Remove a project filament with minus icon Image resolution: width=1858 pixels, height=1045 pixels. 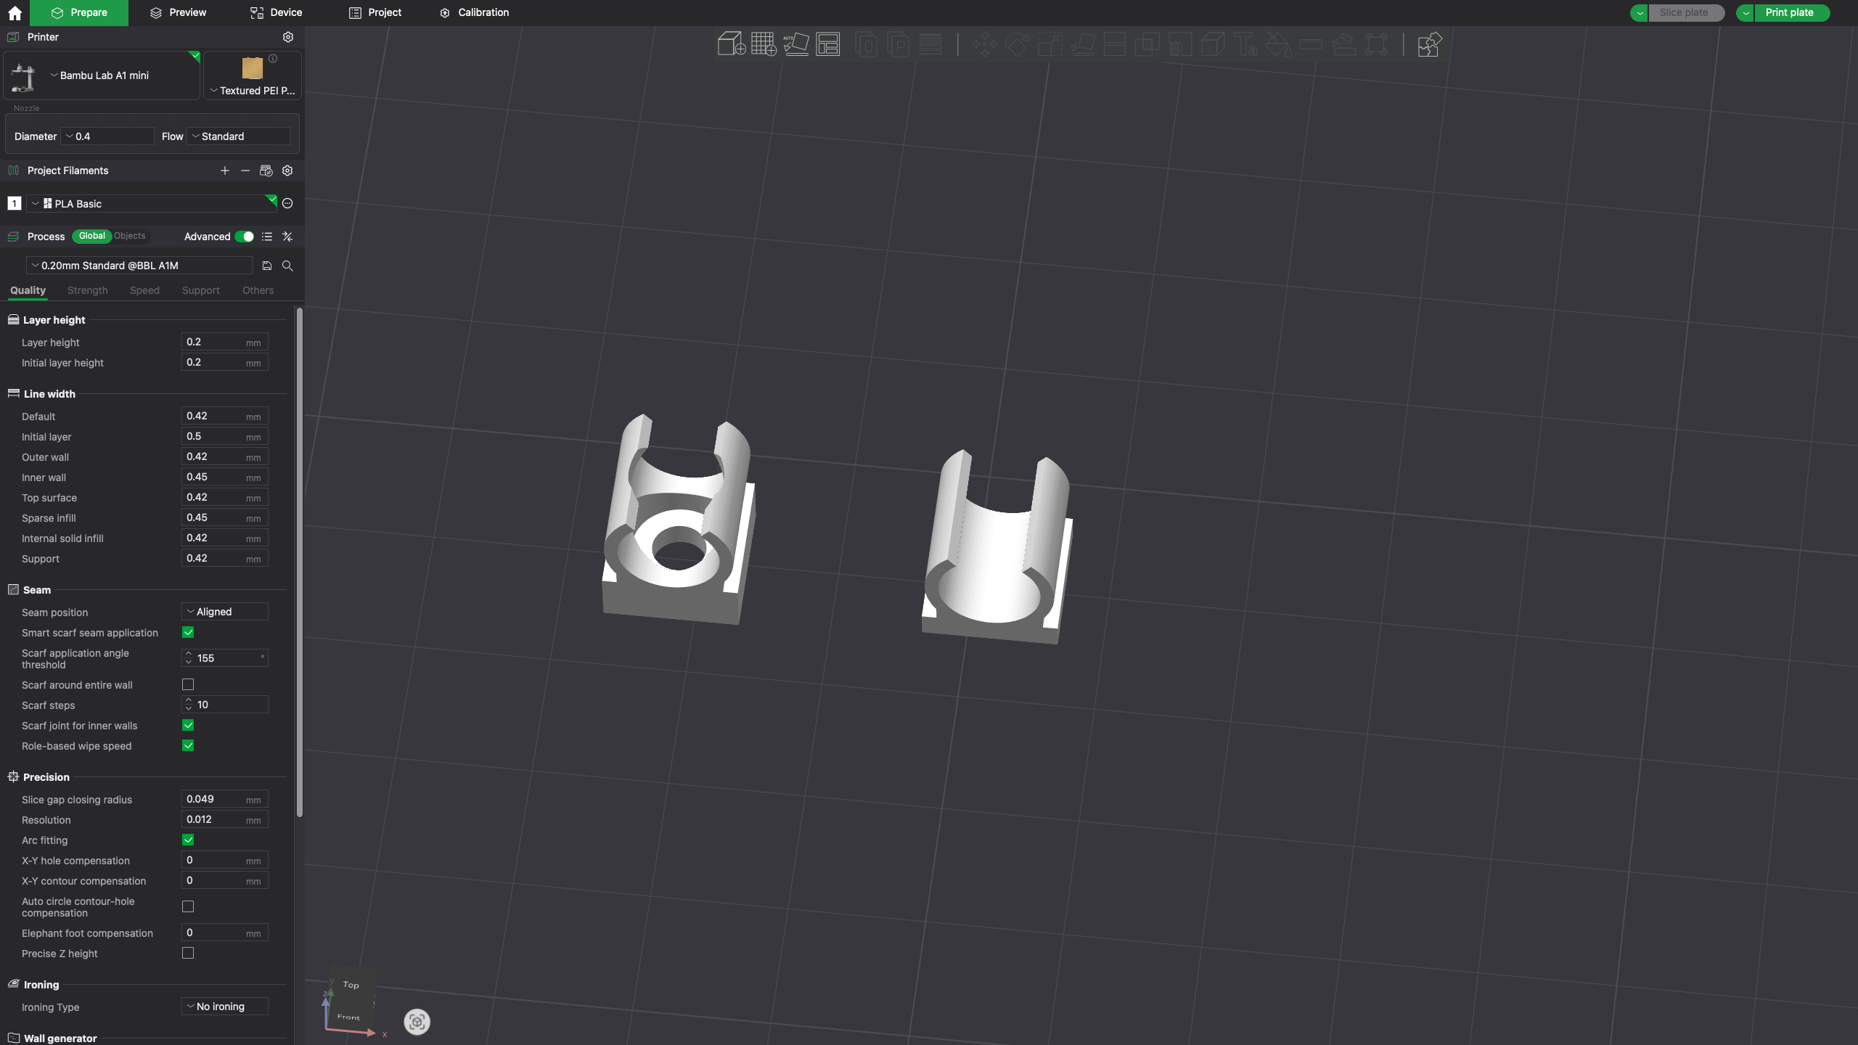tap(245, 171)
